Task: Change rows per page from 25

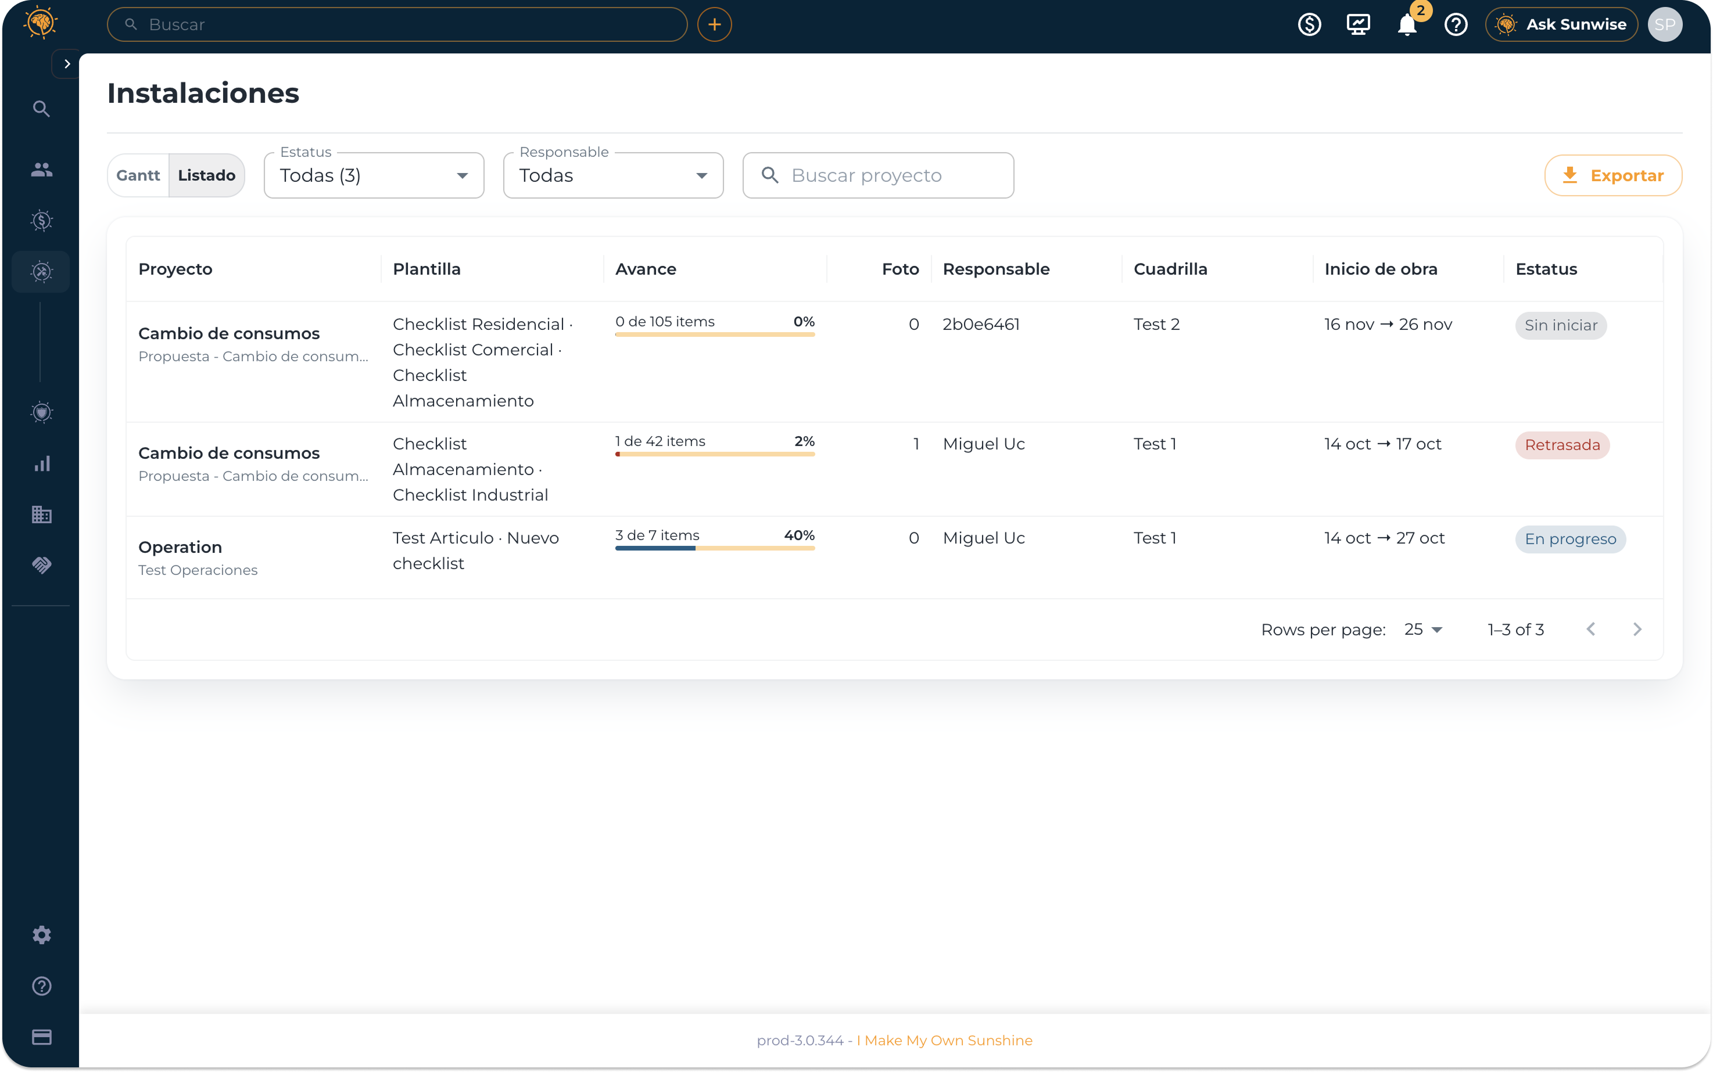Action: click(x=1423, y=629)
